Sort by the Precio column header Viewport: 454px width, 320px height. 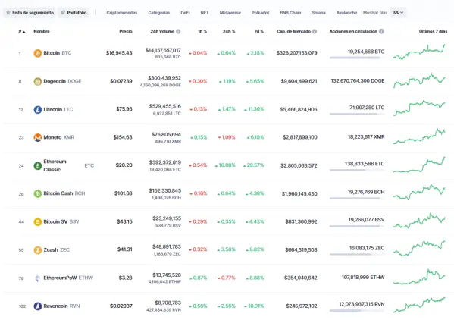click(x=126, y=31)
